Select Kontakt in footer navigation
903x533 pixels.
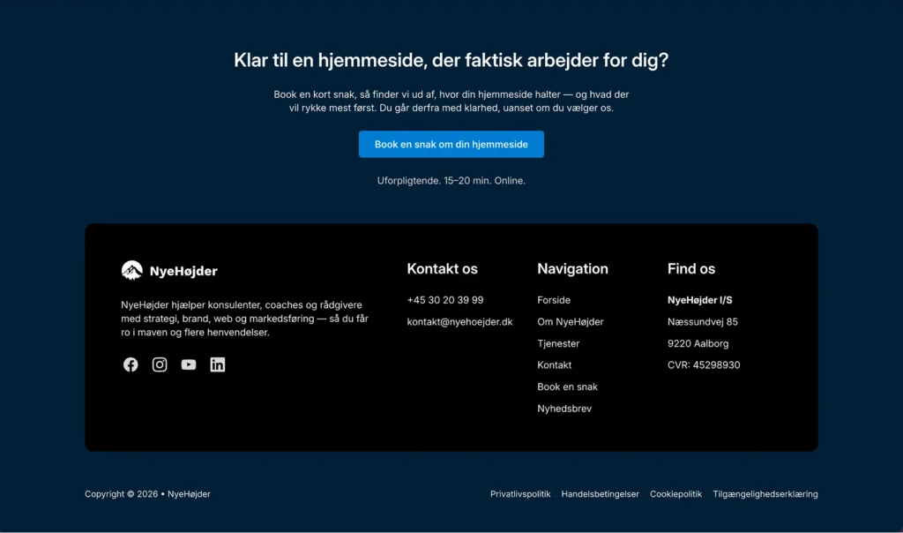click(554, 365)
